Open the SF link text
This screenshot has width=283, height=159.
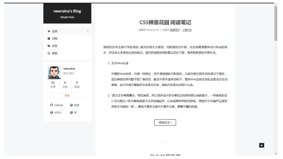tap(76, 113)
